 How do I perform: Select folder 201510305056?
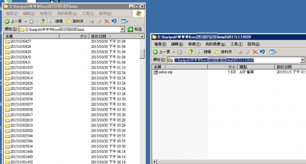pyautogui.click(x=19, y=99)
